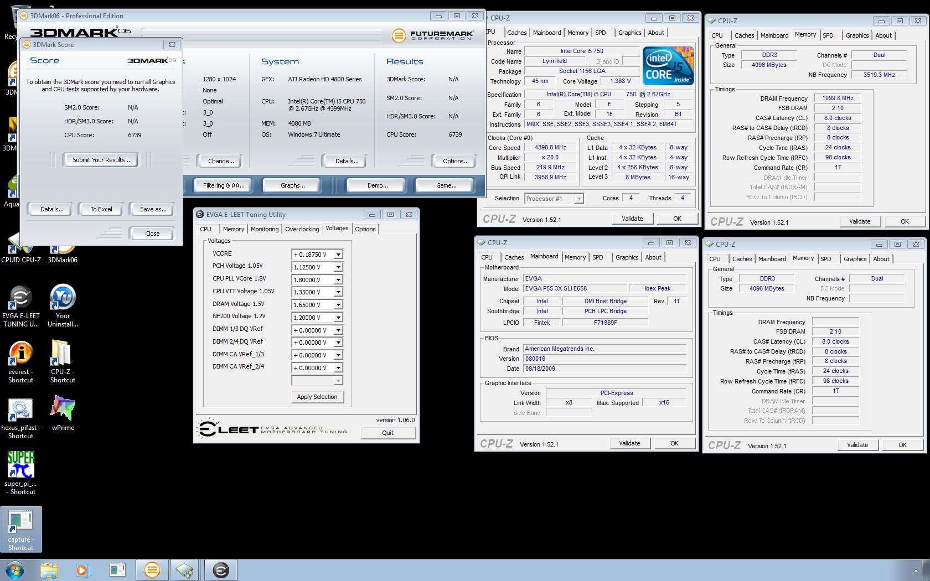Show hidden tray icons arrow

916,570
